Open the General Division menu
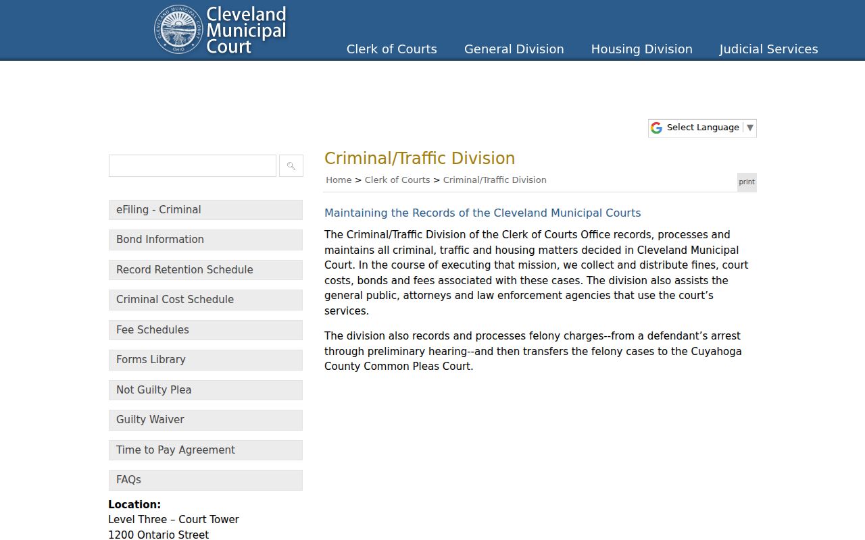The height and width of the screenshot is (540, 865). (x=514, y=49)
